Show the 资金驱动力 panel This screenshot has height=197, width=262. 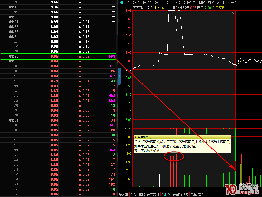181,194
